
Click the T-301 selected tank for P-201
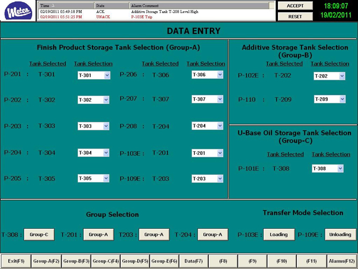pos(47,74)
